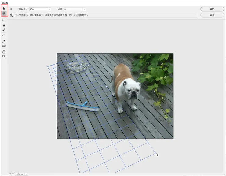226x176 pixels.
Task: Click the perspective plane's bottom-right corner handle
Action: click(155, 153)
